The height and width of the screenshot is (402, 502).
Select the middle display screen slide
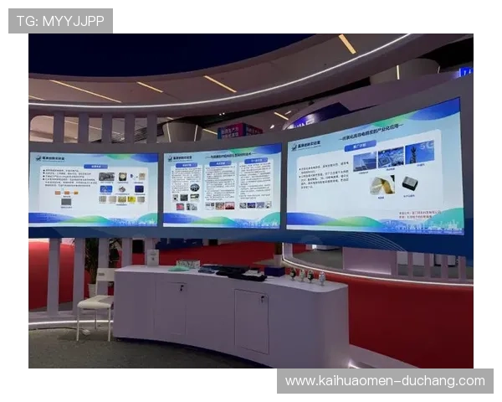click(222, 186)
